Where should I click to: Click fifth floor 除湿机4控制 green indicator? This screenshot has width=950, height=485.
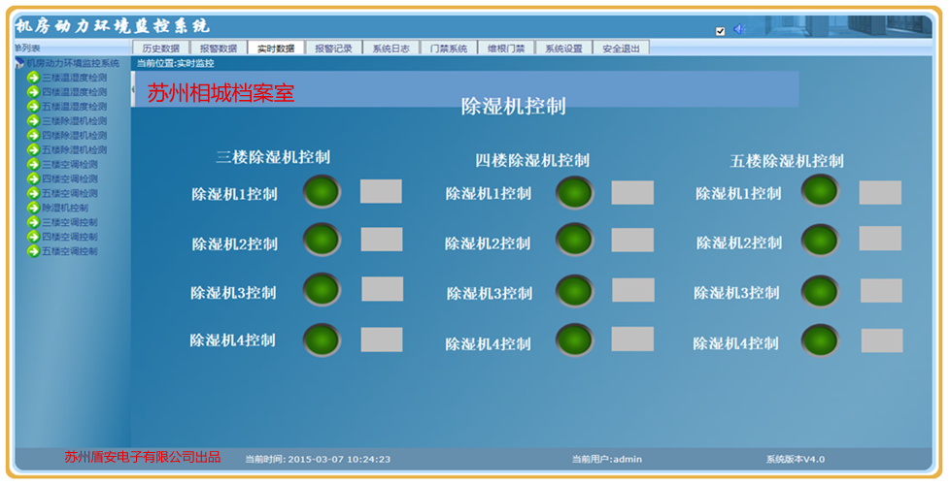click(x=821, y=341)
